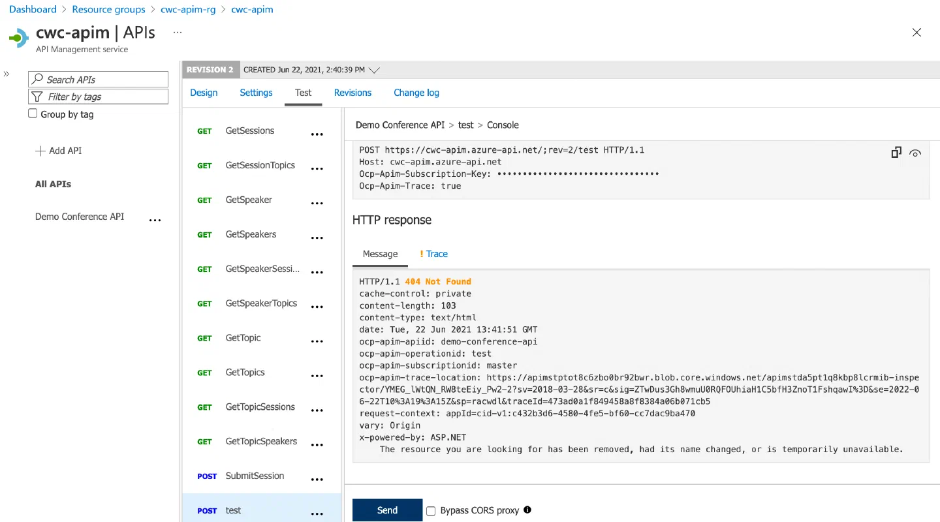This screenshot has height=522, width=940.
Task: Select the GET GetTopicSessions operation
Action: 262,407
